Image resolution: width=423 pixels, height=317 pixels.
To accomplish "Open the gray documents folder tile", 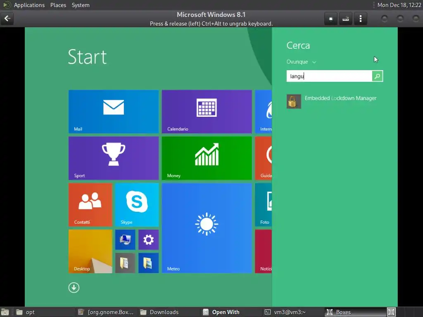I will tap(125, 263).
